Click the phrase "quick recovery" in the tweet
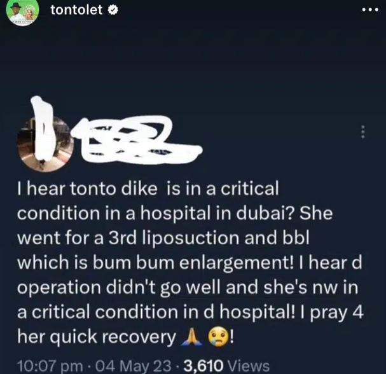386x374 pixels. click(x=113, y=337)
